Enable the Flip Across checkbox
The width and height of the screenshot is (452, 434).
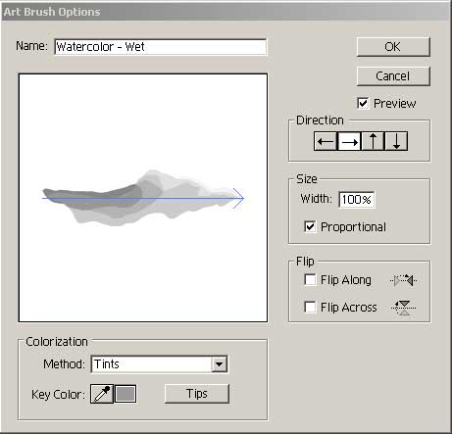coord(310,307)
